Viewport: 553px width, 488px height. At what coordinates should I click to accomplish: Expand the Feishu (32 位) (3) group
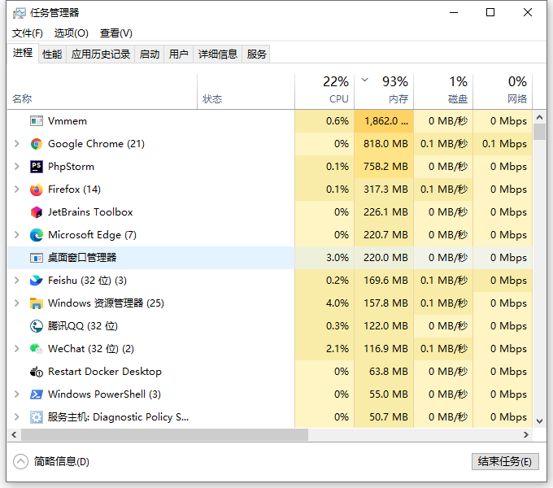(16, 281)
